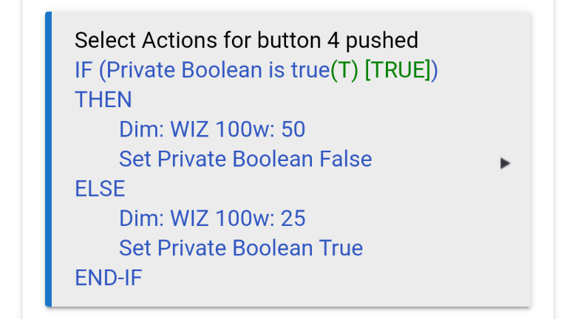Viewport: 575px width, 319px height.
Task: Open the "Dim: WIZ 100w: 50" action
Action: point(212,129)
